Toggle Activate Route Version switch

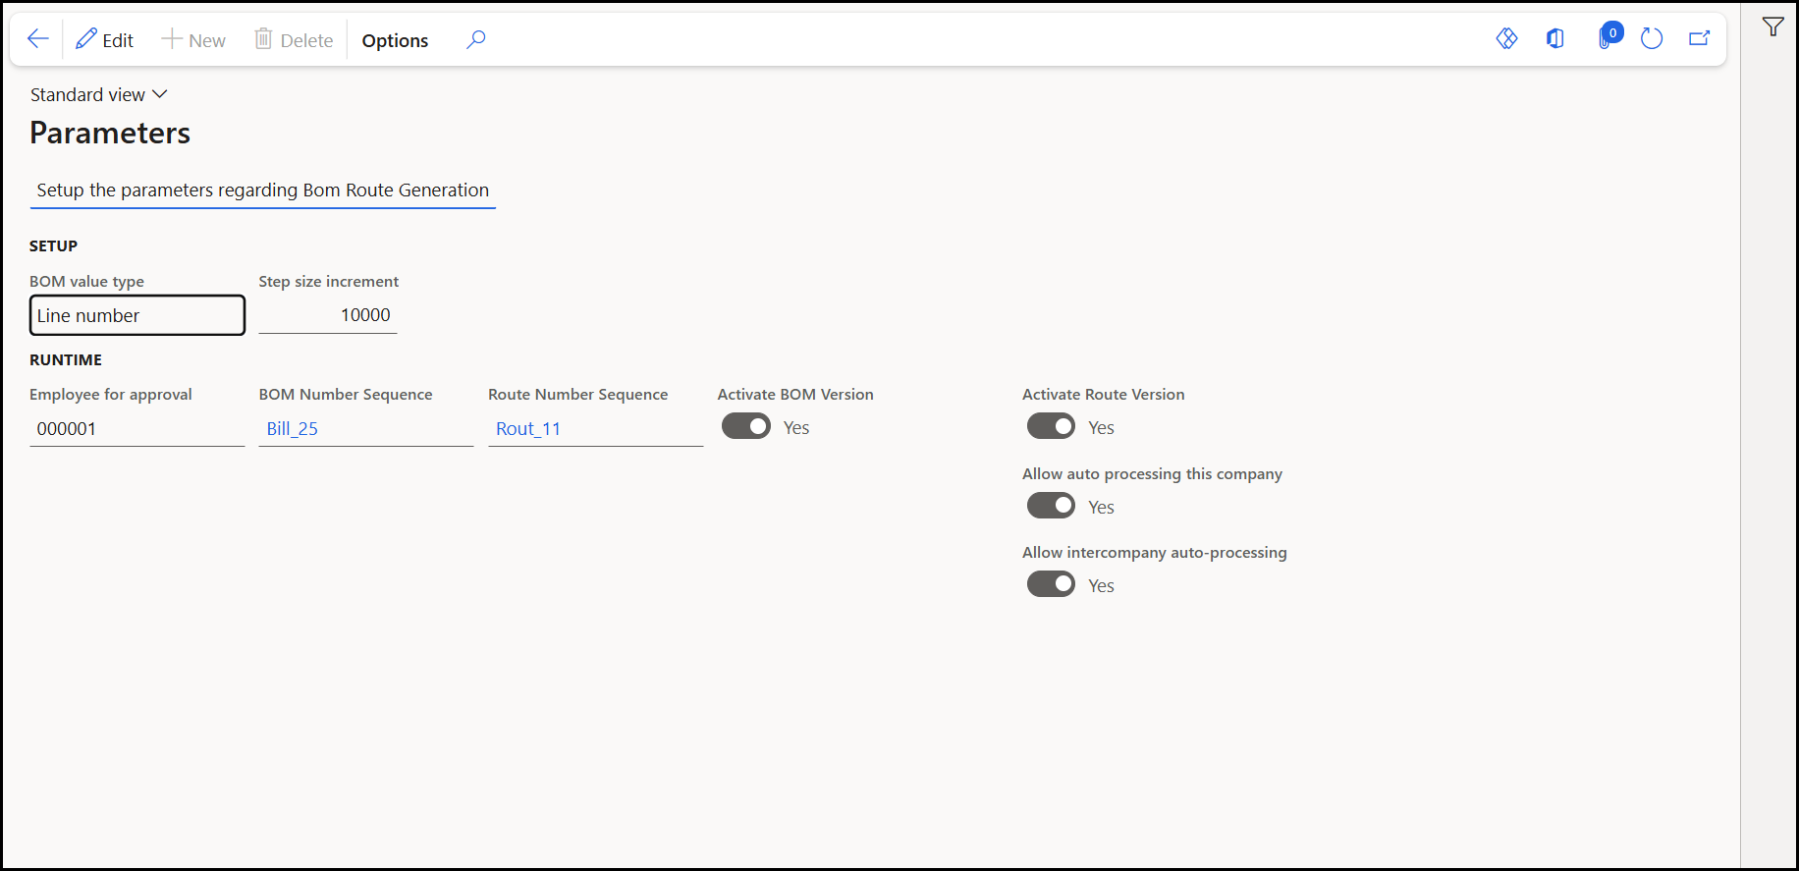pos(1051,426)
